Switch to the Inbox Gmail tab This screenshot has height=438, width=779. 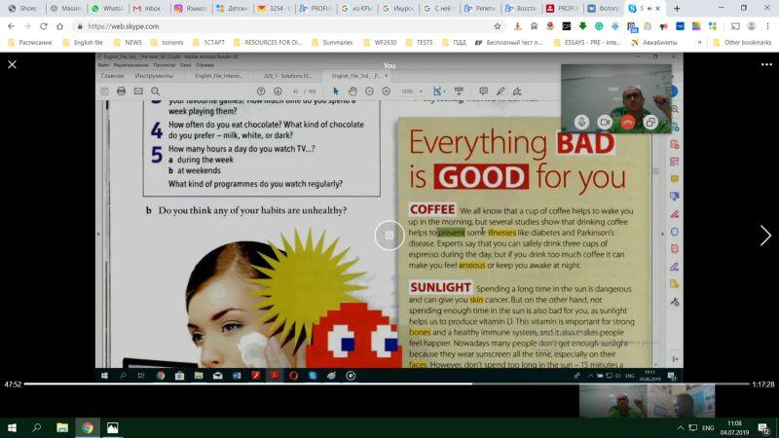click(146, 8)
